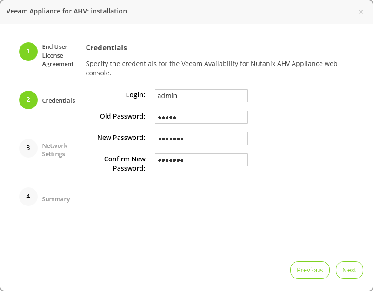Click the "Confirm New Password:" label
373x291 pixels.
pyautogui.click(x=125, y=164)
